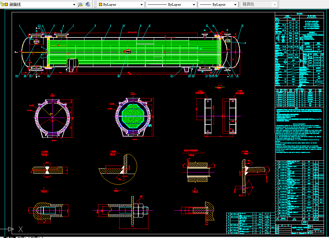Click the green octagonal tube bundle cross-section

coord(133,116)
